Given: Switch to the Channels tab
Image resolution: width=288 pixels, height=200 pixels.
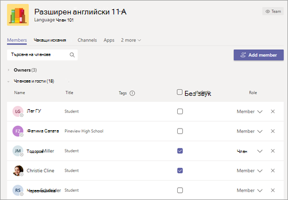Looking at the screenshot, I should [x=87, y=40].
